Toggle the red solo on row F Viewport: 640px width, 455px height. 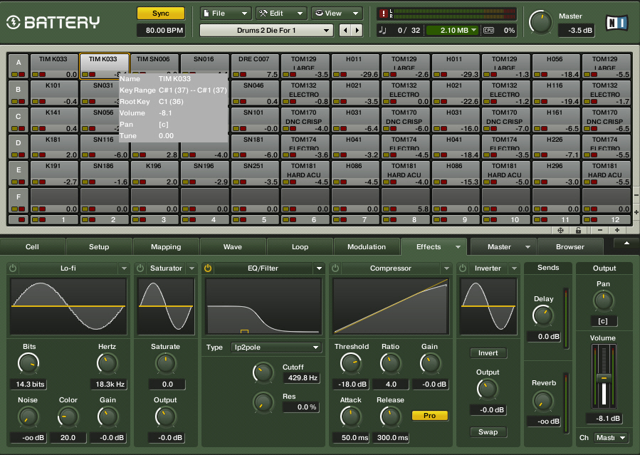21,209
